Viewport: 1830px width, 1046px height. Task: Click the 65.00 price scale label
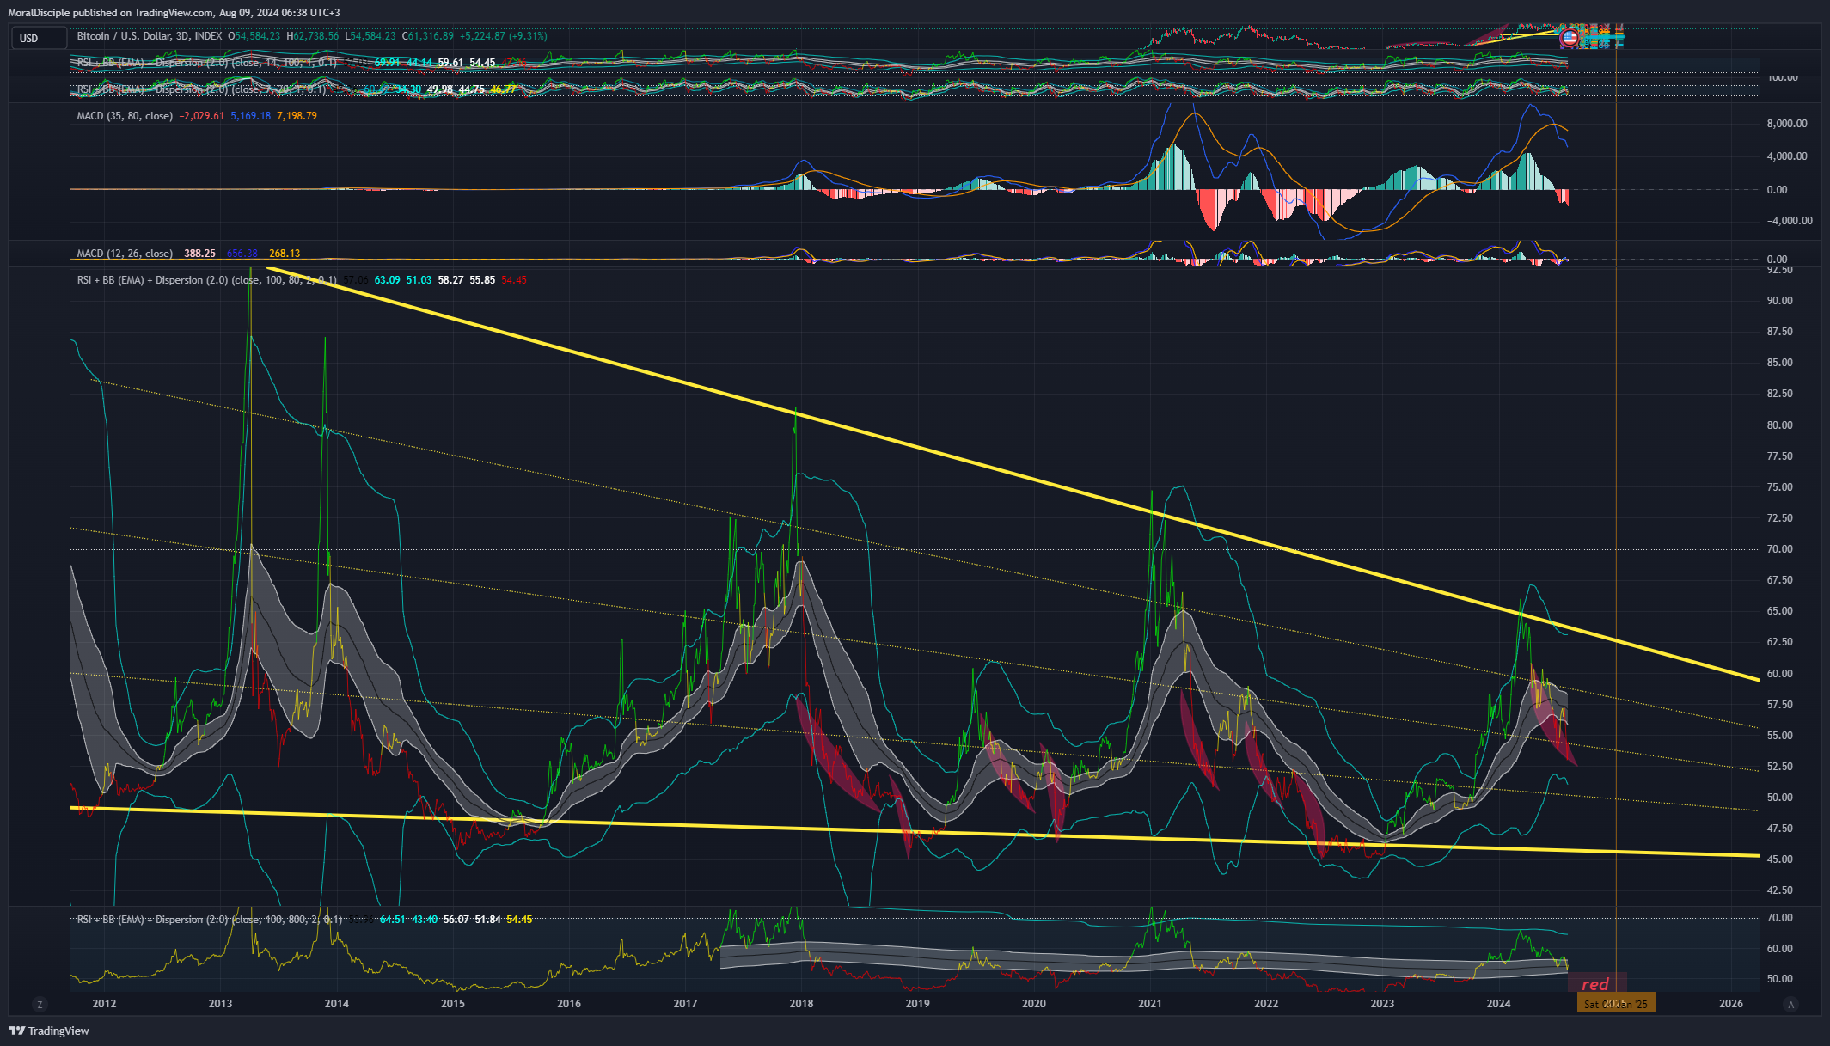click(x=1779, y=611)
